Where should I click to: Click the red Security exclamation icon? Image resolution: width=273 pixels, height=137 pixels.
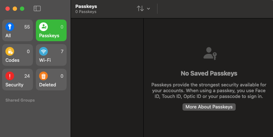(x=10, y=76)
